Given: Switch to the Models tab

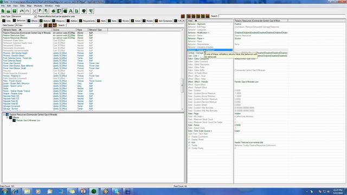Looking at the screenshot, I should pos(148,21).
